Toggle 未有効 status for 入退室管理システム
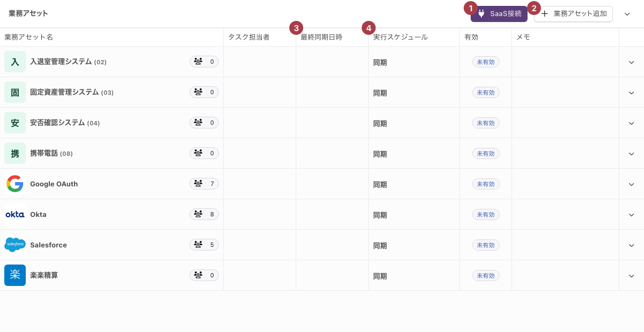This screenshot has height=332, width=644. (486, 62)
